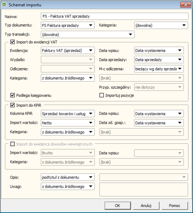Click the disabled Brutto Import wartości dropdown
The height and width of the screenshot is (213, 193).
coord(68,153)
